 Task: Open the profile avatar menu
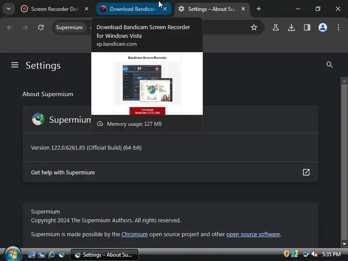click(x=323, y=27)
